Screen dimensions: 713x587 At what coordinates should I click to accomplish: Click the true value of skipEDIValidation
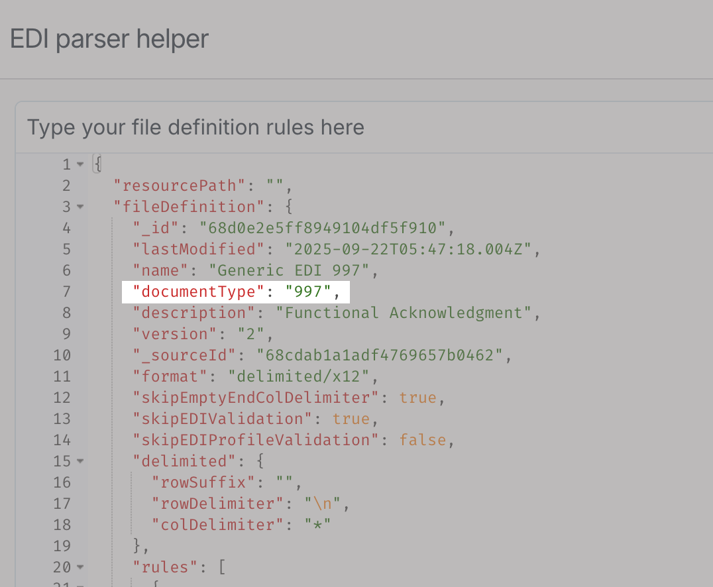tap(351, 419)
